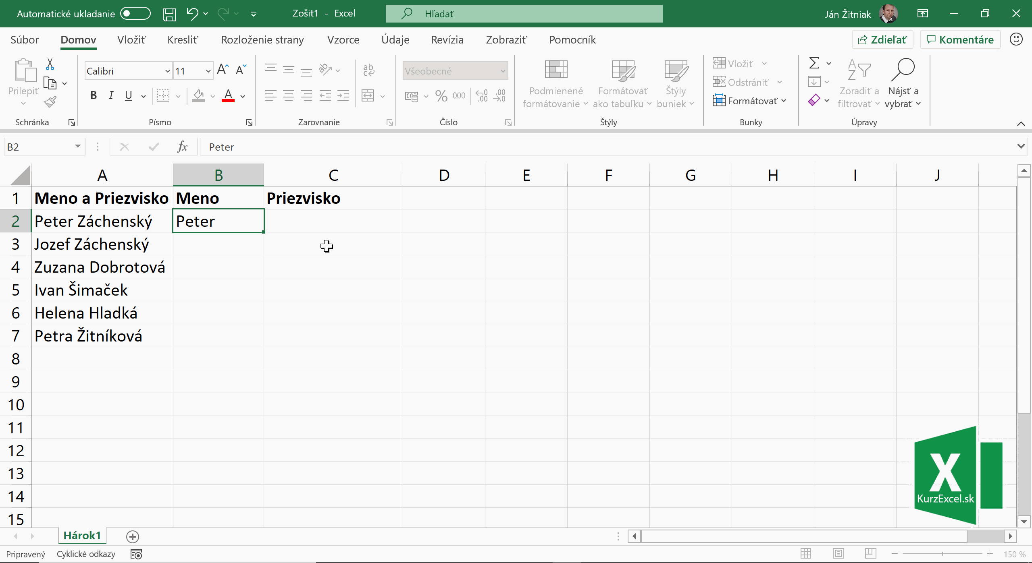Open the Údaje ribbon tab

395,40
